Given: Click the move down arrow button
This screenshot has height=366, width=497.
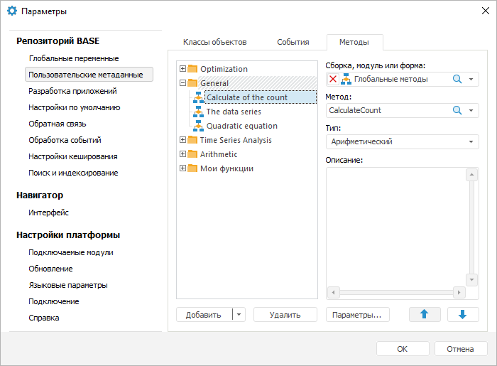Looking at the screenshot, I should click(x=463, y=314).
